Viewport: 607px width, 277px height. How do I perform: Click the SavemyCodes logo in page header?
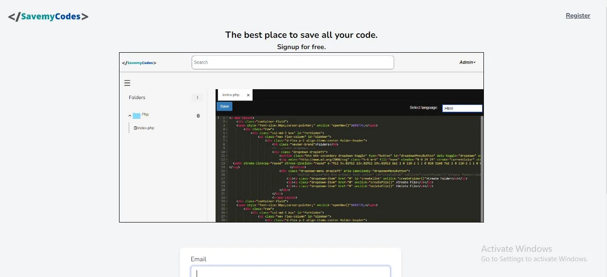(x=48, y=17)
